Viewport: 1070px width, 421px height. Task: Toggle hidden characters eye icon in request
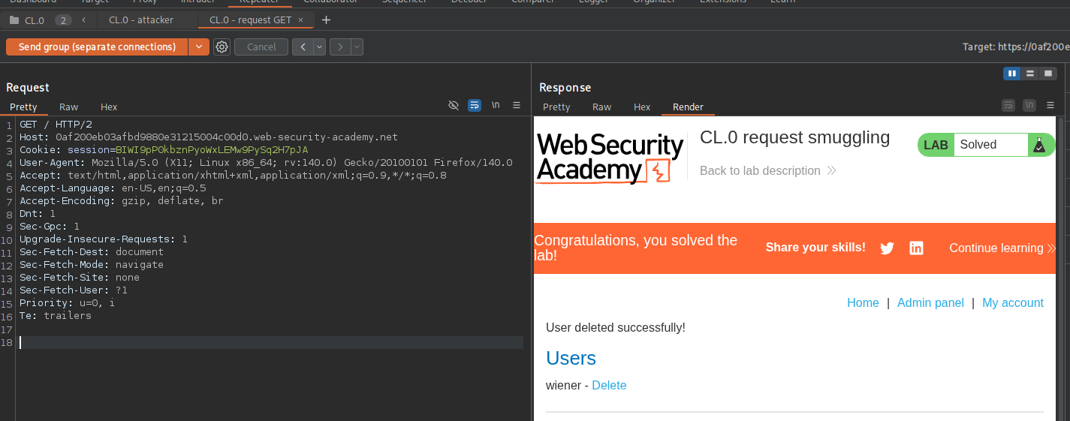[454, 106]
